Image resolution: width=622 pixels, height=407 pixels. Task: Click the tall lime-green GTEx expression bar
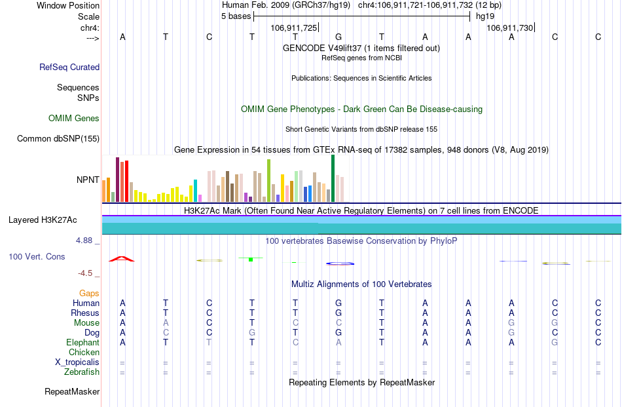tap(269, 181)
